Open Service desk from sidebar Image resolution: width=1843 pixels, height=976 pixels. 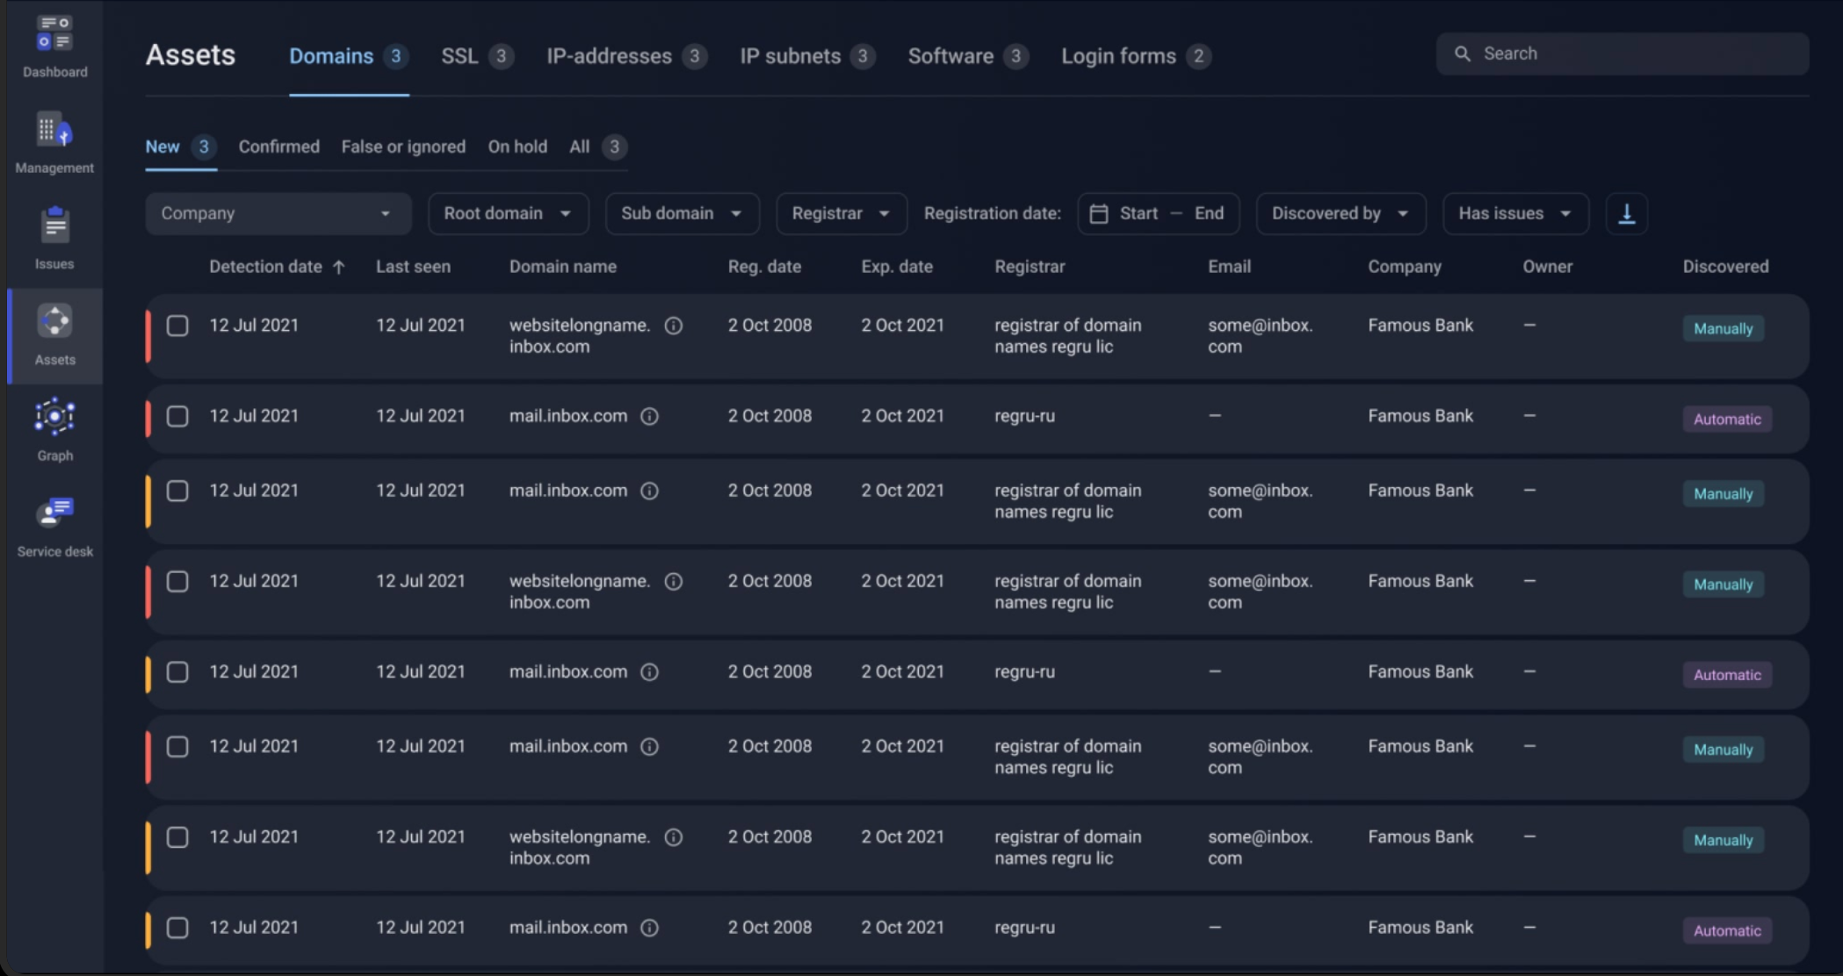54,513
